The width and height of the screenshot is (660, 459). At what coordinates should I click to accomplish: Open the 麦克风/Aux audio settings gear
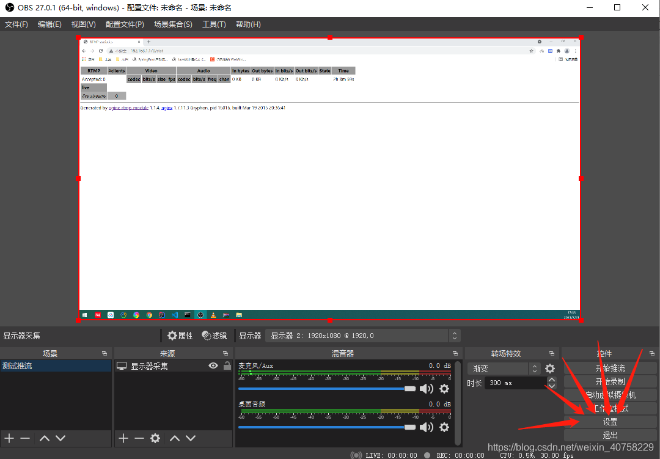[444, 389]
